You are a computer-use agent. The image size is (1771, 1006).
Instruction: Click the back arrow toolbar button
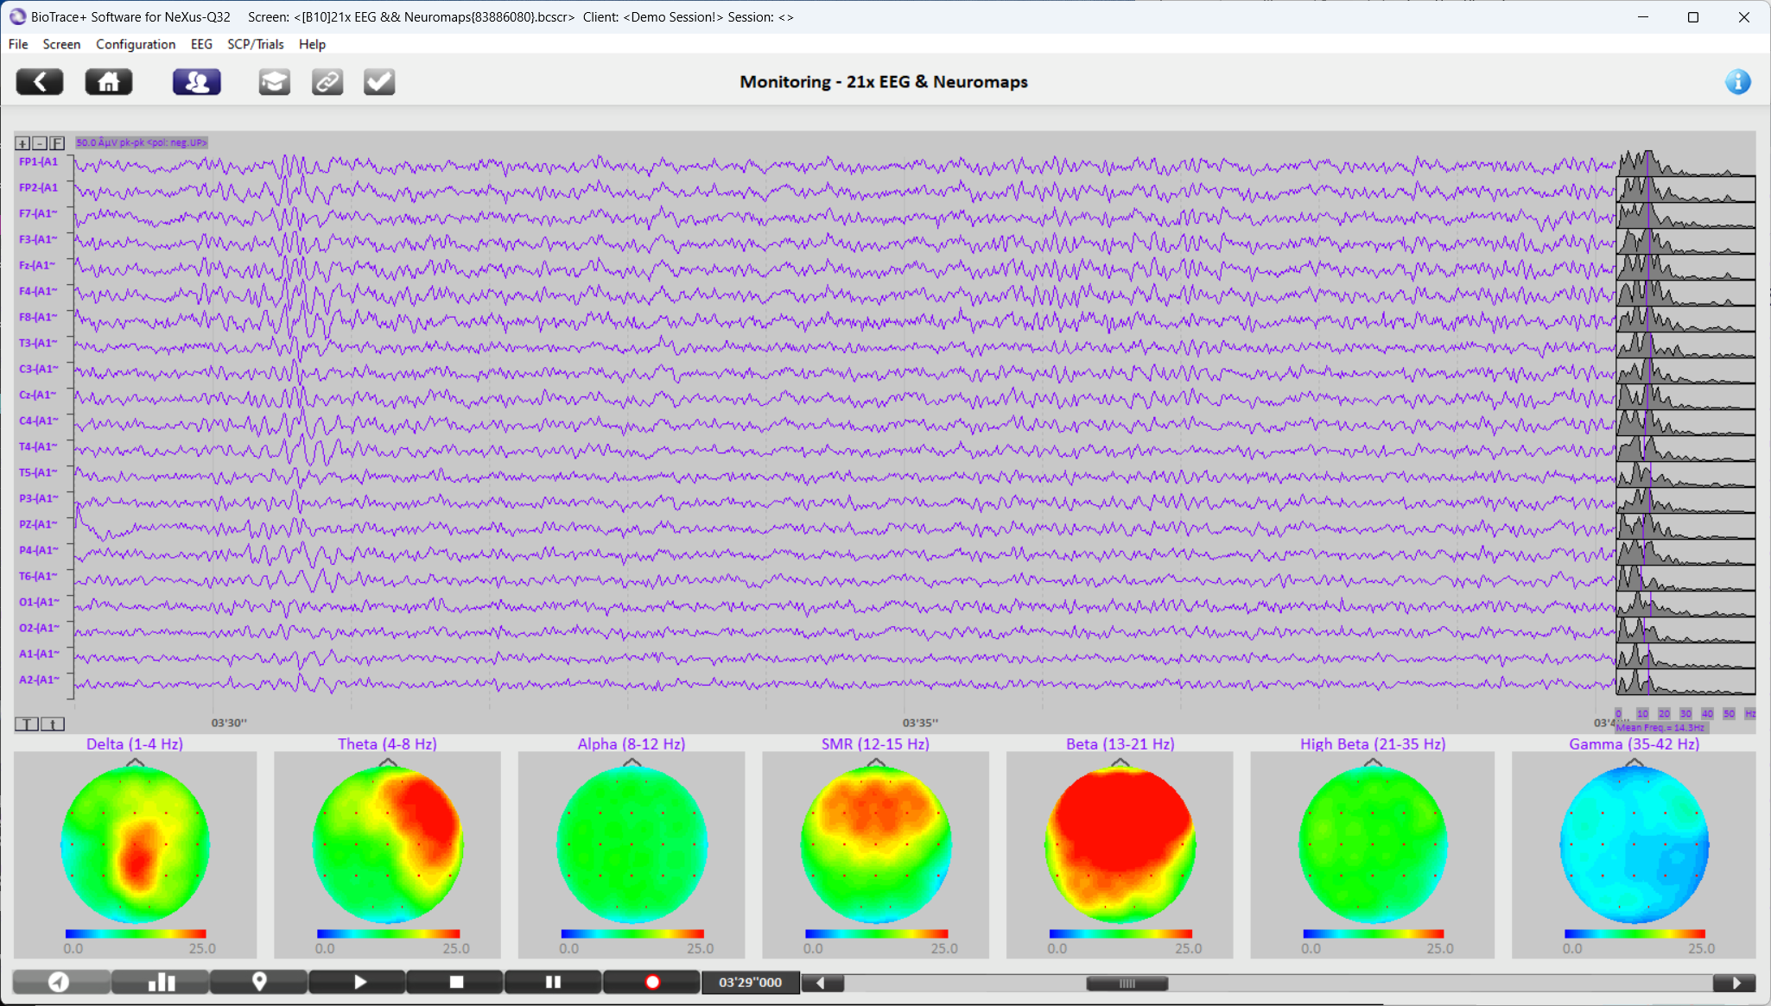click(x=40, y=82)
